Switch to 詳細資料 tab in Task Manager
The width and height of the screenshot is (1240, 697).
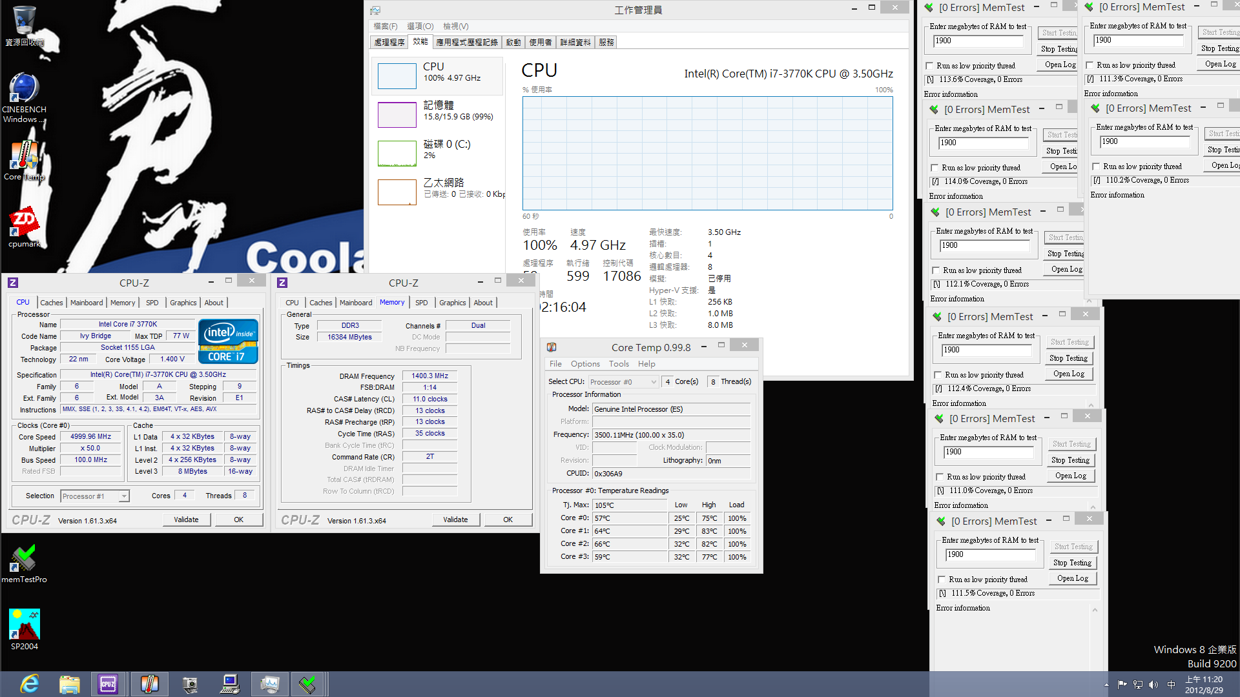coord(575,43)
